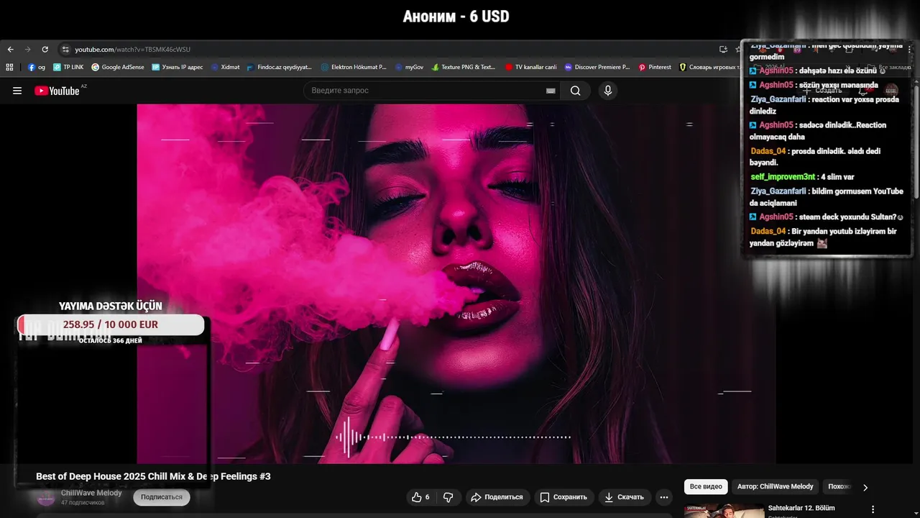Select the 'Все видео' chip

[x=706, y=487]
